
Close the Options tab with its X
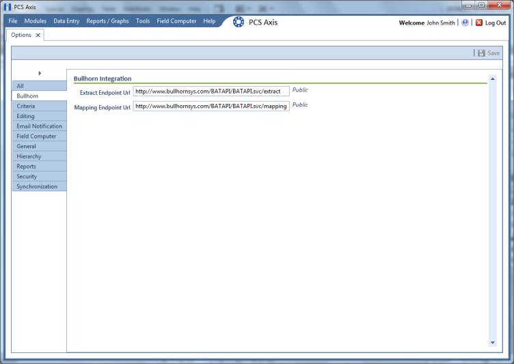[x=38, y=35]
